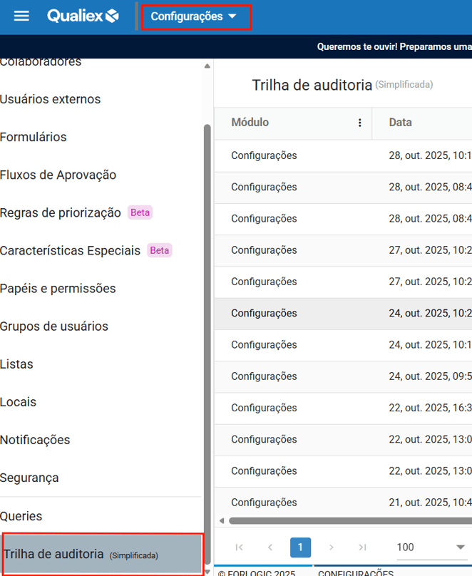The width and height of the screenshot is (472, 576).
Task: Select Papéis e permissões in sidebar
Action: [x=58, y=289]
